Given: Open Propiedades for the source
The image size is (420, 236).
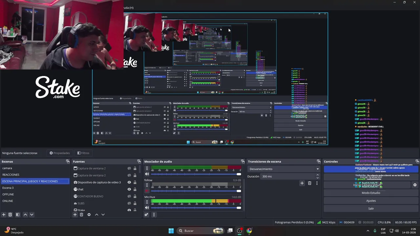Looking at the screenshot, I should (60, 153).
